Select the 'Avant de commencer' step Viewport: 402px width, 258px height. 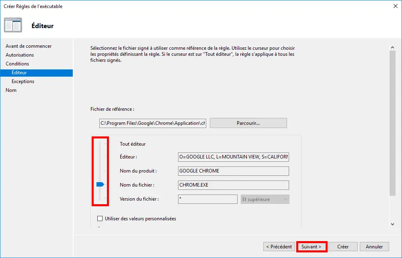[x=29, y=46]
